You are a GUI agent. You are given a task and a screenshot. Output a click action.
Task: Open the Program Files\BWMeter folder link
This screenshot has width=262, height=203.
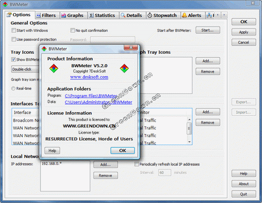coord(91,96)
